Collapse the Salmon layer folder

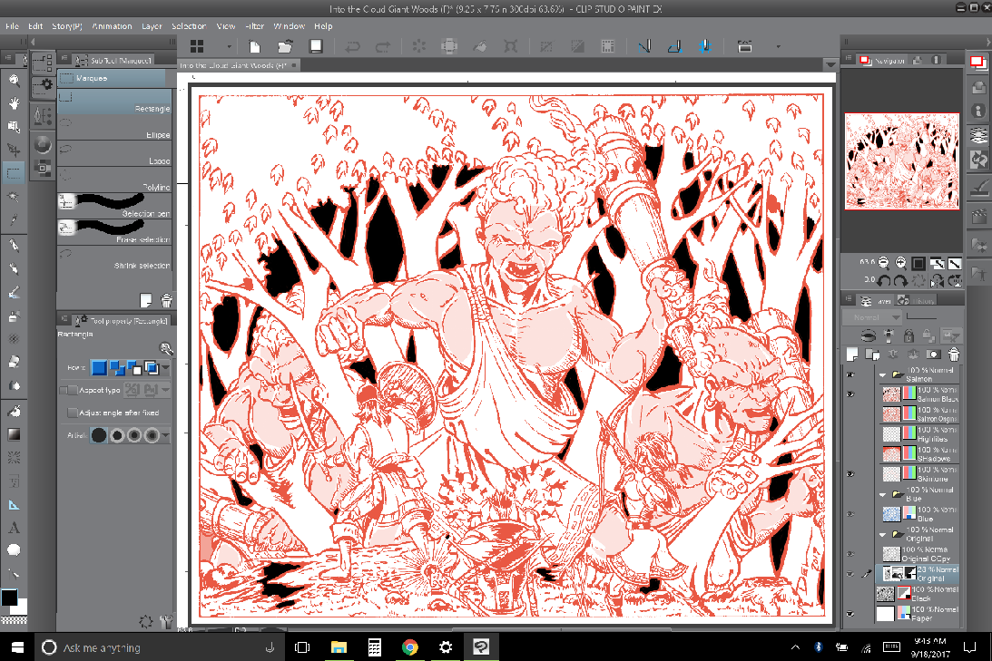click(882, 374)
